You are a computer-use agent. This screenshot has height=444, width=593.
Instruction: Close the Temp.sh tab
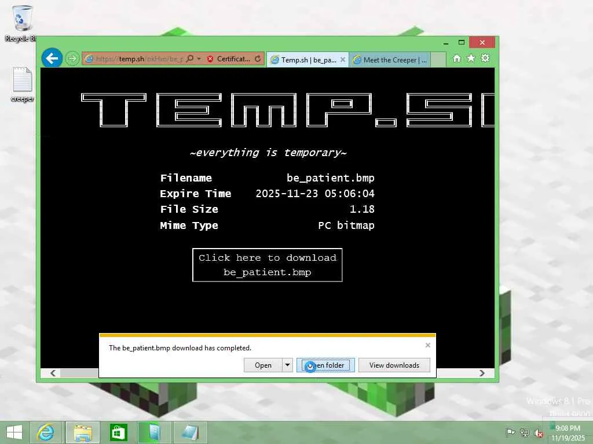click(x=343, y=60)
